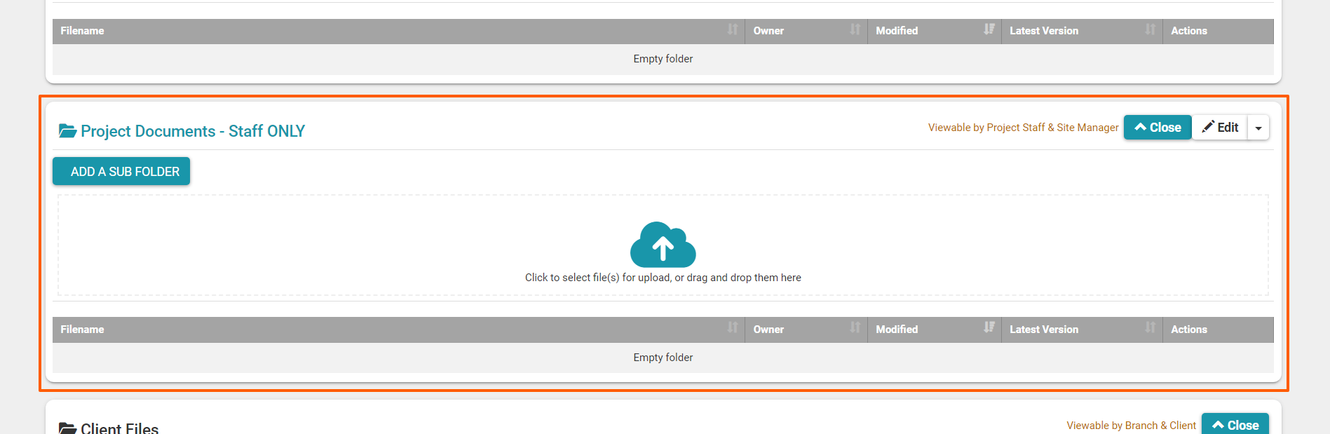Sort Project Documents table by Latest Version icon
This screenshot has height=434, width=1330.
tap(1150, 327)
